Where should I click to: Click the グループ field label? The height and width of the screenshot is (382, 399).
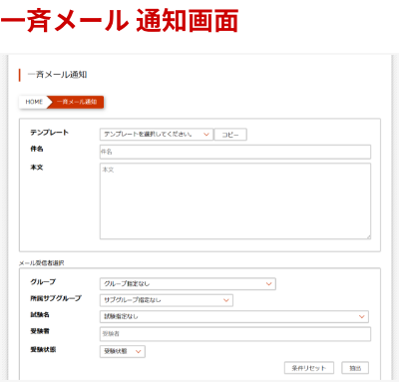tap(43, 282)
